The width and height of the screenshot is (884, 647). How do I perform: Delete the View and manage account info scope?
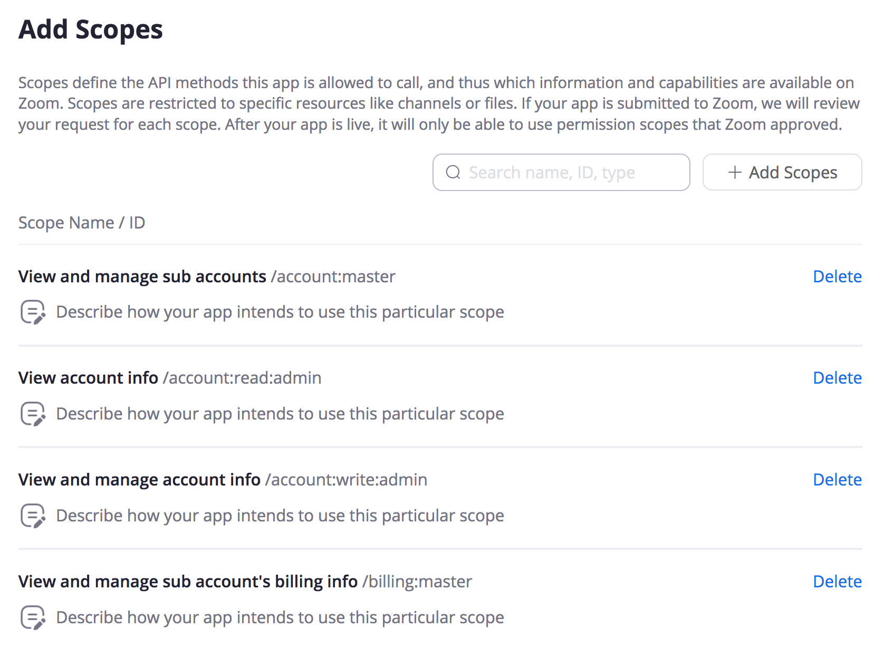pos(837,480)
